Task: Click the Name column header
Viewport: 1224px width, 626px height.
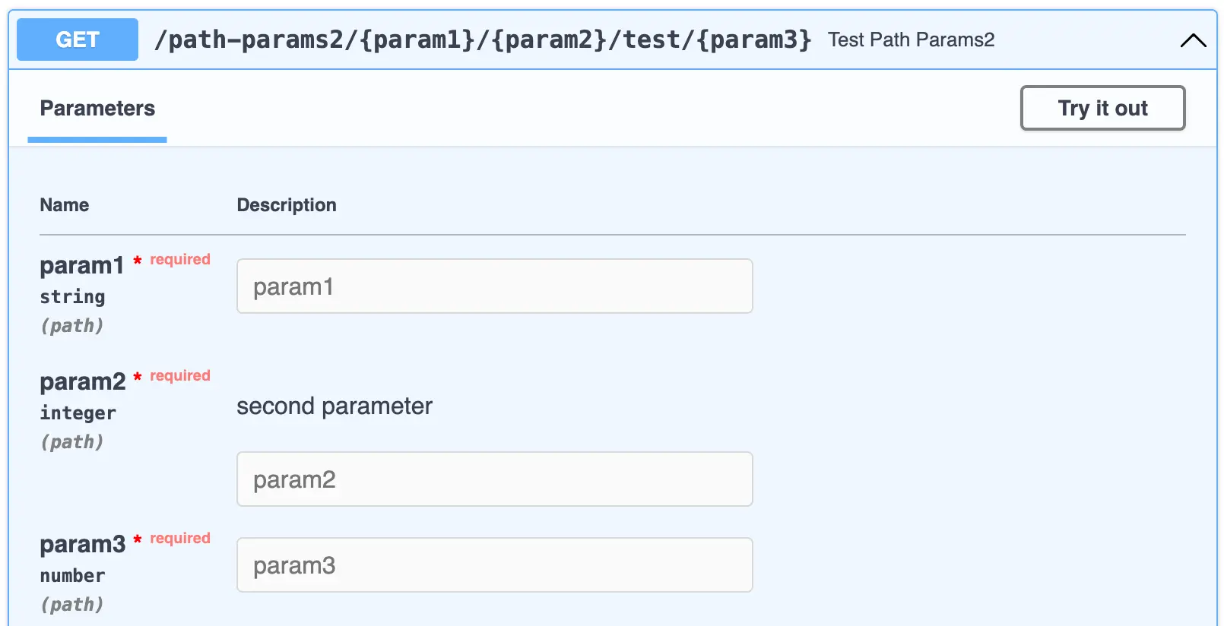Action: [64, 204]
